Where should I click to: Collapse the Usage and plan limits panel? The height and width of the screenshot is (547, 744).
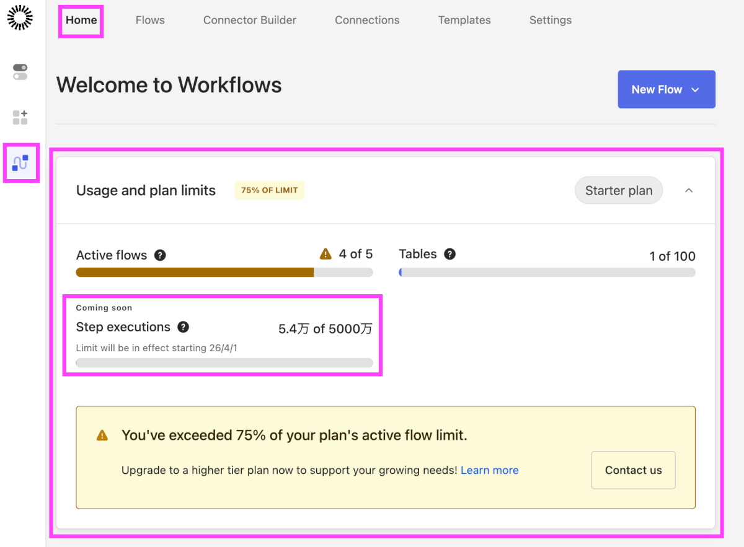[688, 191]
